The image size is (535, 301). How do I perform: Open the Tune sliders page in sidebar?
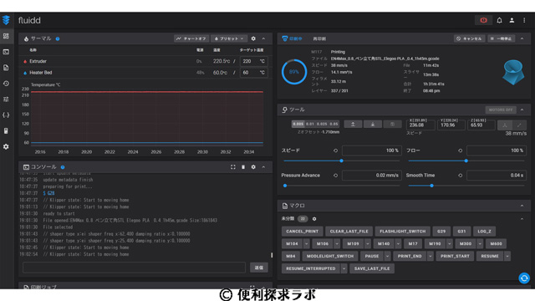tap(6, 99)
